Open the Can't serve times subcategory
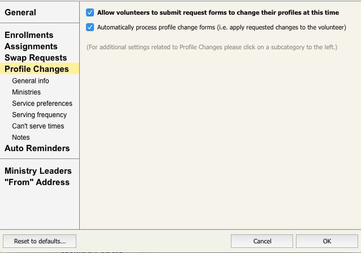The image size is (361, 253). click(x=38, y=126)
